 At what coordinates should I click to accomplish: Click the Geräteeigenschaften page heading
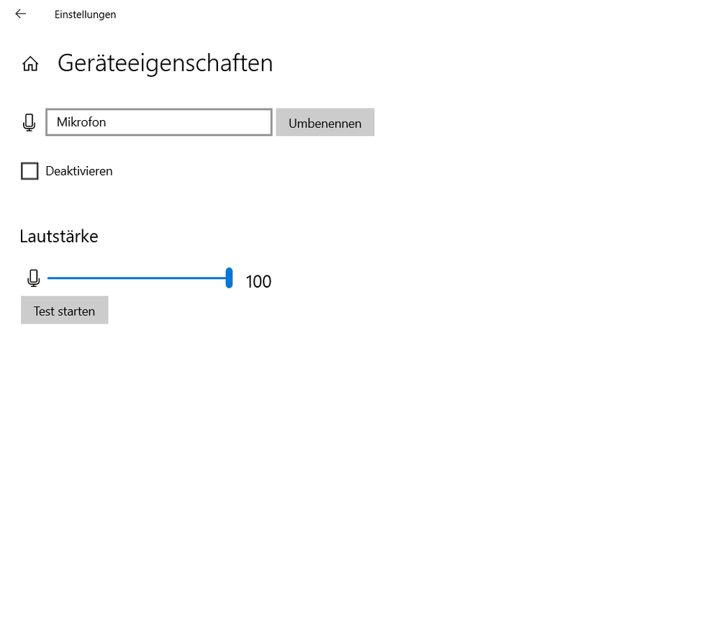tap(165, 63)
